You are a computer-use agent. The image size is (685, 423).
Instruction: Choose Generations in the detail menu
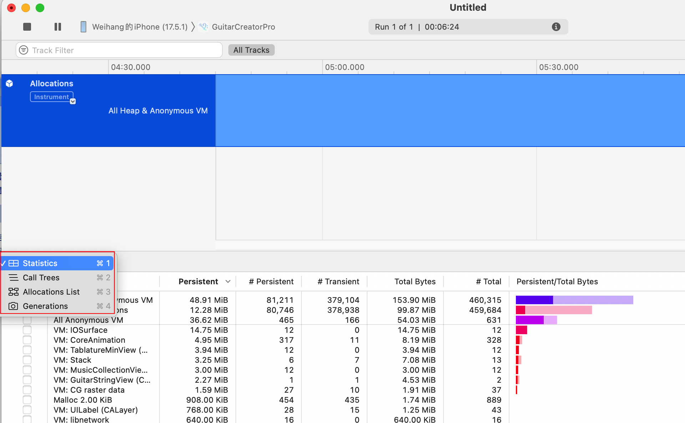tap(57, 306)
